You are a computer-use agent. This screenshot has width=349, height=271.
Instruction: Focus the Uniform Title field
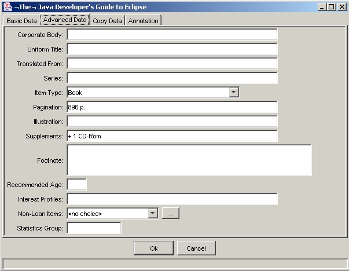coord(172,49)
